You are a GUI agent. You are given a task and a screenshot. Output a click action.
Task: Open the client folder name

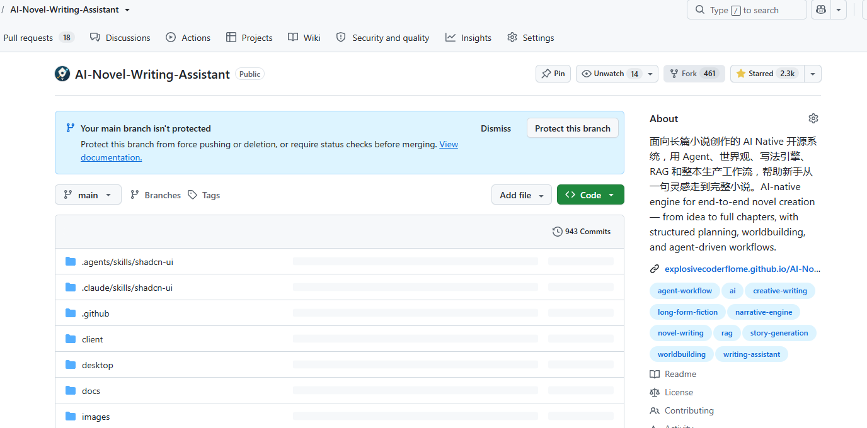pos(92,339)
